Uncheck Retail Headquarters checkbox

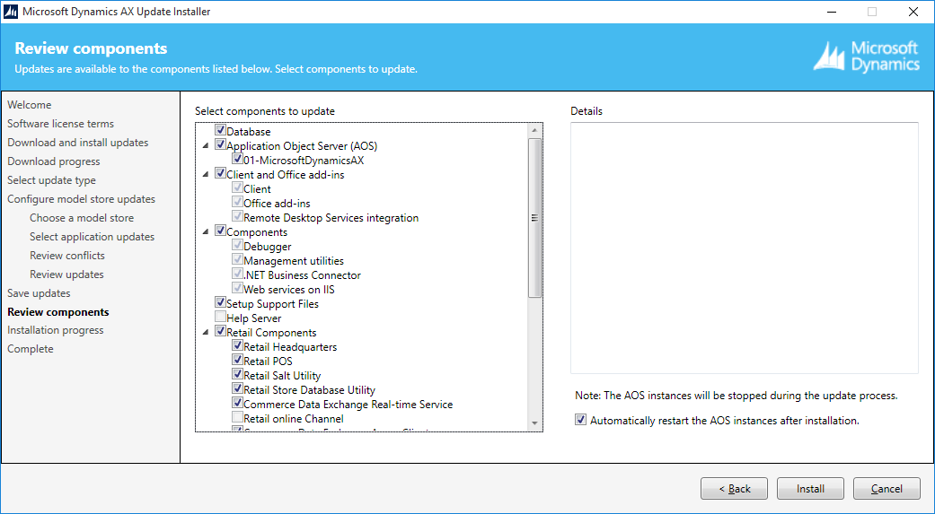pos(237,345)
